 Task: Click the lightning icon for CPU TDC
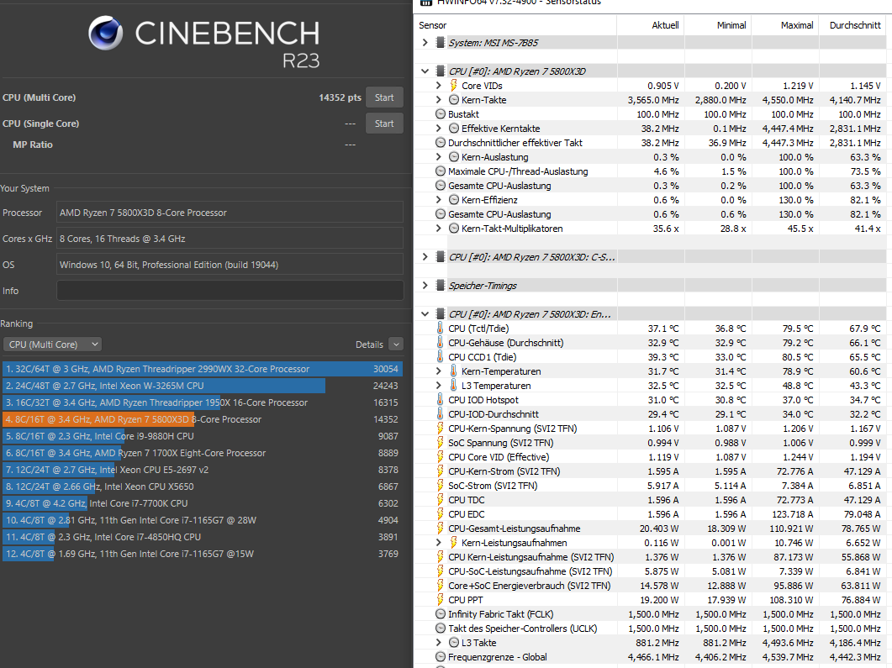tap(441, 500)
